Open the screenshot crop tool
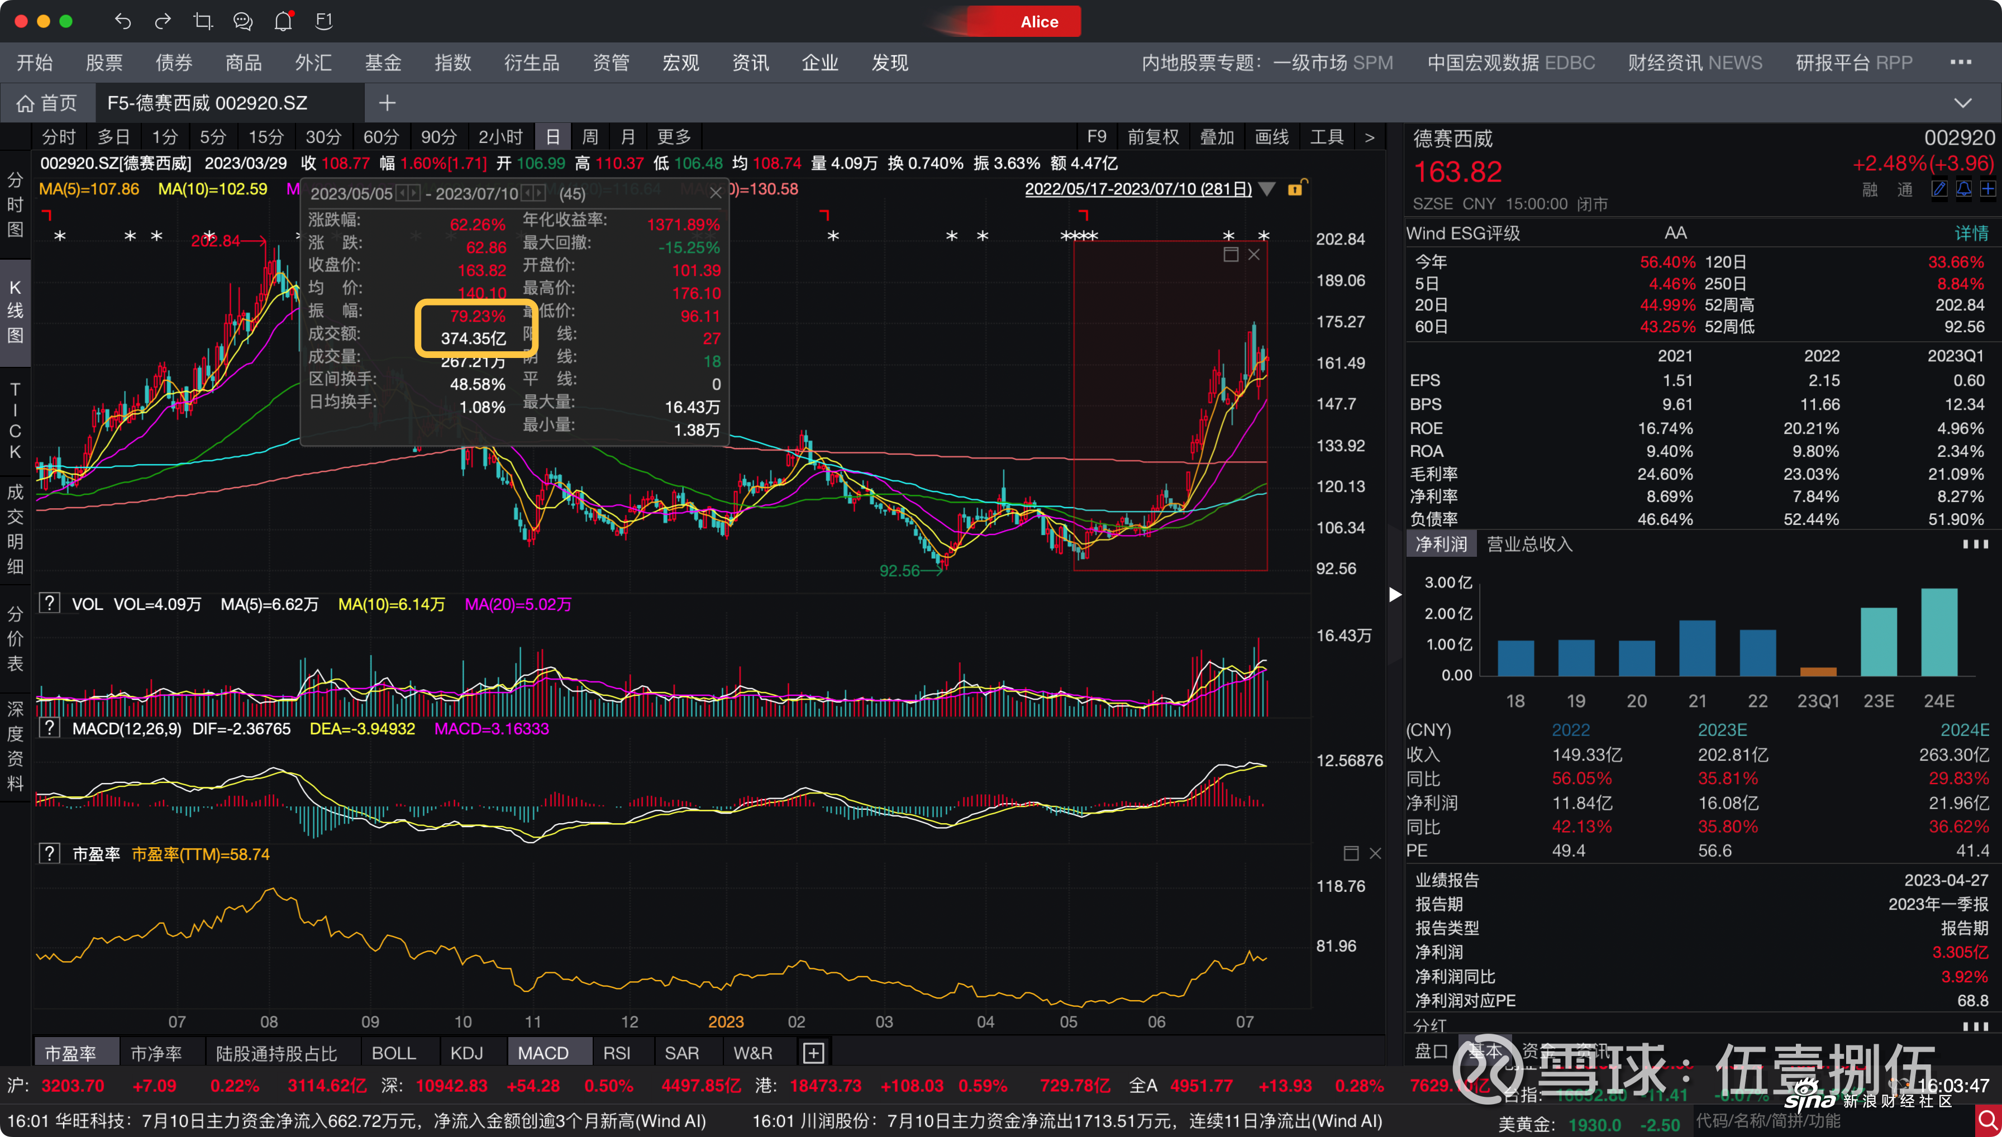 coord(203,21)
